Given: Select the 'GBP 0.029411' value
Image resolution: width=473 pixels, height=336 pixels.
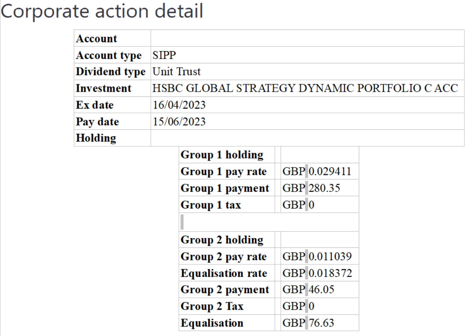Looking at the screenshot, I should 317,172.
